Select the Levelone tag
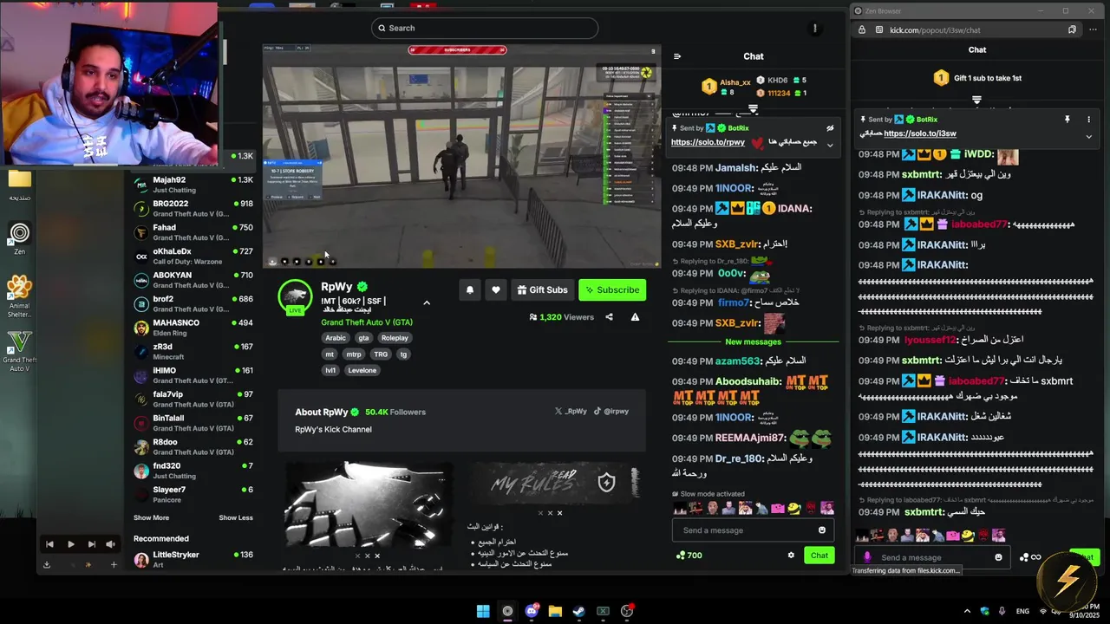Image resolution: width=1110 pixels, height=624 pixels. [x=362, y=370]
